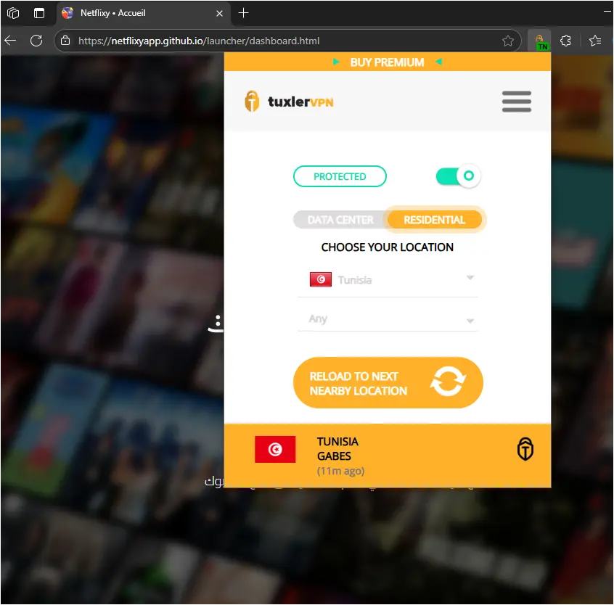Image resolution: width=614 pixels, height=605 pixels.
Task: Open the browser Extensions puzzle icon
Action: pyautogui.click(x=565, y=41)
